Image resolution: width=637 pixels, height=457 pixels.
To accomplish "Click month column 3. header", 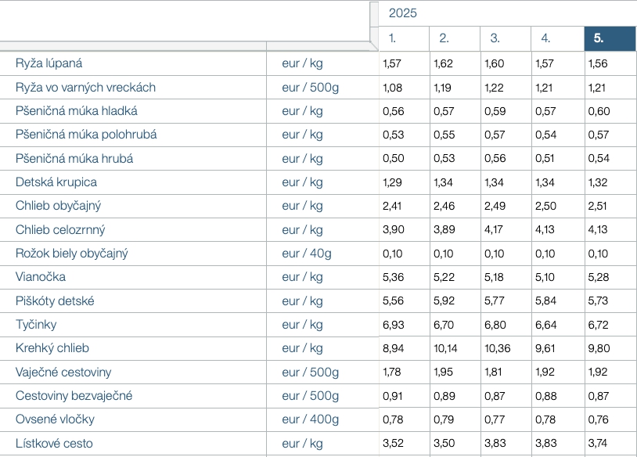I will coord(505,38).
